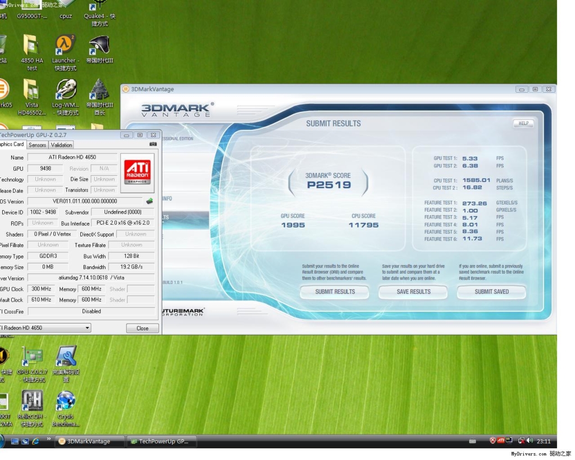Click the switch windows quick launch icon
The height and width of the screenshot is (460, 575).
pyautogui.click(x=25, y=441)
